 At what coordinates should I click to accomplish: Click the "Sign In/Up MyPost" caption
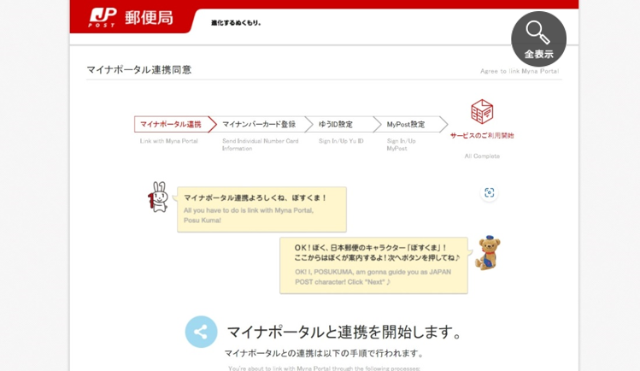point(401,144)
